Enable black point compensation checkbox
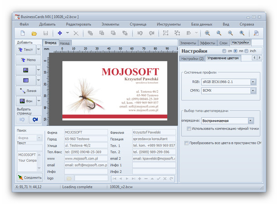 189,129
